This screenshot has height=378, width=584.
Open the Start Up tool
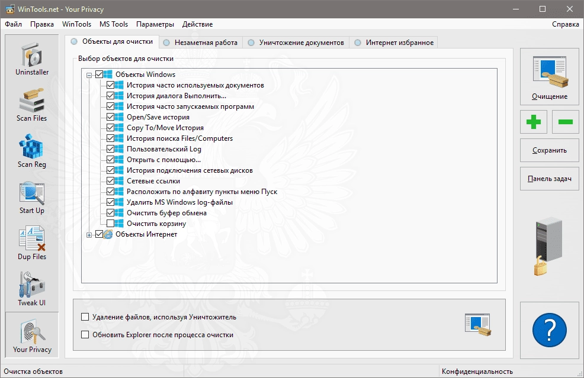click(x=31, y=197)
